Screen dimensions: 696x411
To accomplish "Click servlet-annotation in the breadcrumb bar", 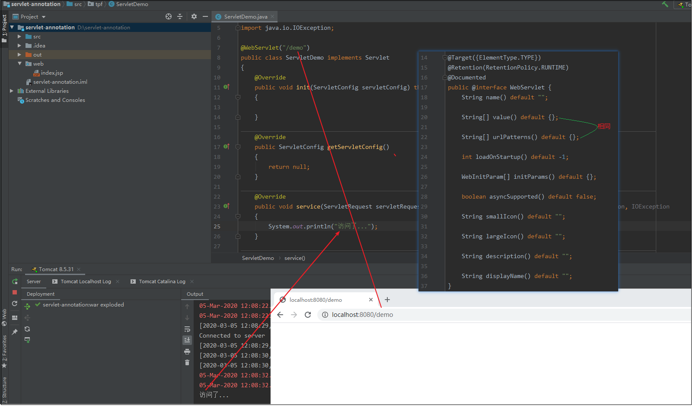I will coord(35,4).
